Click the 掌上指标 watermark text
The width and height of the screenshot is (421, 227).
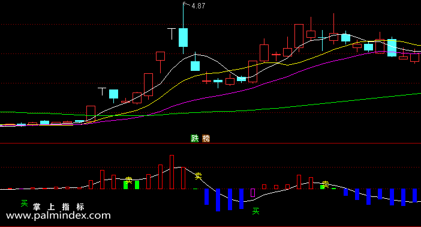tap(59, 207)
